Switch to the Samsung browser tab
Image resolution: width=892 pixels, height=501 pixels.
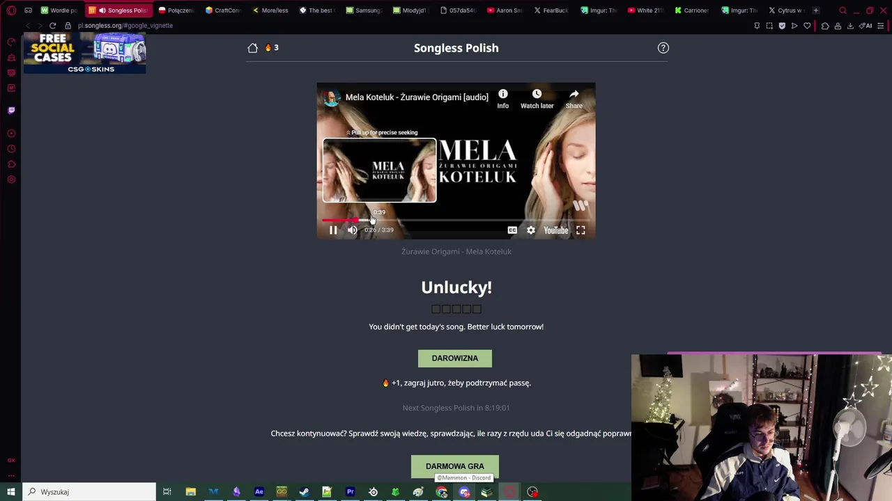[364, 10]
